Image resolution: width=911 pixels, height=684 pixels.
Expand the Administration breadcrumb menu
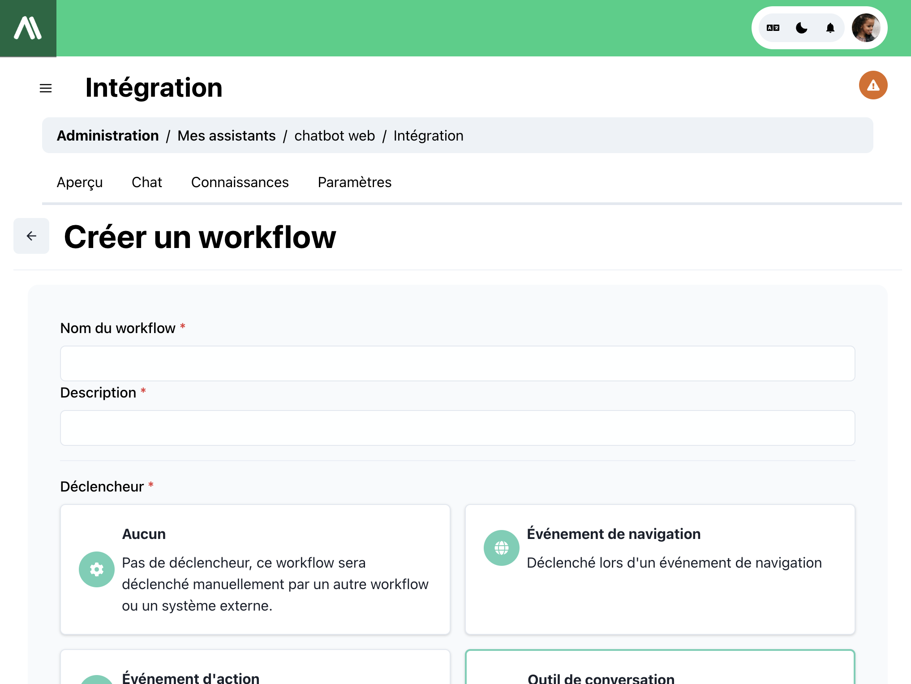click(x=107, y=135)
